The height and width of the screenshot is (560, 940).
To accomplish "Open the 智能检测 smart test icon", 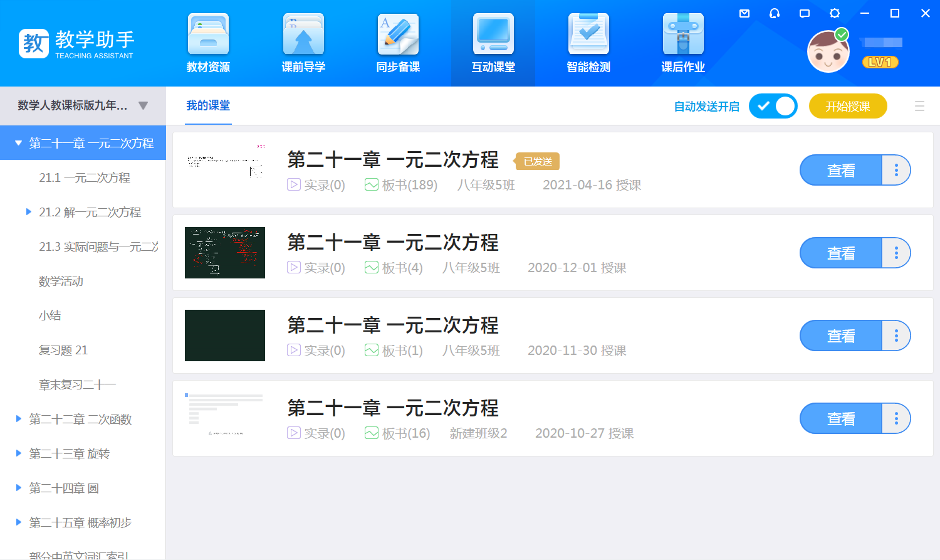I will tap(588, 43).
